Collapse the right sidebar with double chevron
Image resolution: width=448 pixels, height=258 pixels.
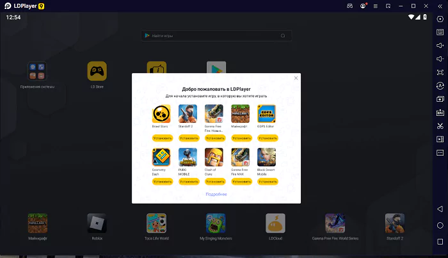click(440, 6)
